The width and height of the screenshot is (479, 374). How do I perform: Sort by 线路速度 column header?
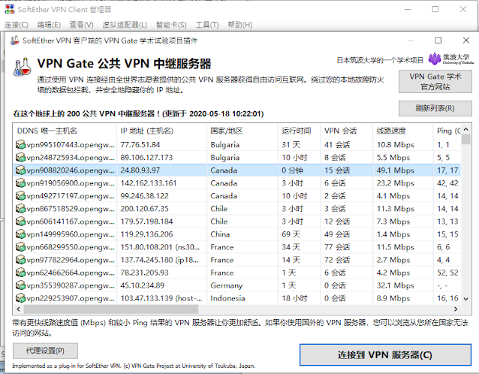(403, 131)
